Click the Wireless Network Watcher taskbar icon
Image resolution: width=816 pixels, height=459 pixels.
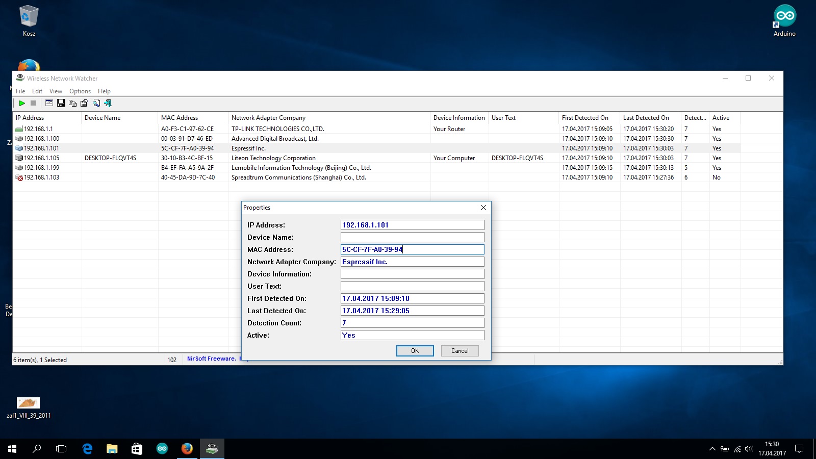(x=212, y=449)
